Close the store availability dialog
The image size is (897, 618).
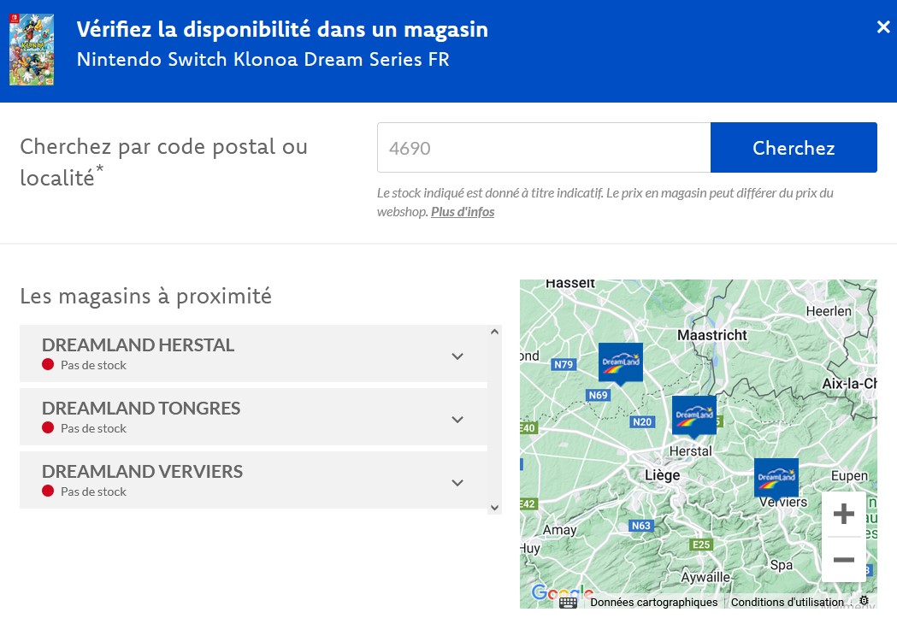tap(883, 26)
